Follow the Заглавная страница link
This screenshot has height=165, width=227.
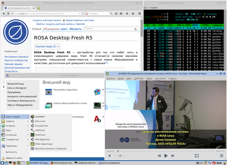point(16,56)
